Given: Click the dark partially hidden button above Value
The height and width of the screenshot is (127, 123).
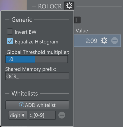Looking at the screenshot, I should tap(77, 20).
